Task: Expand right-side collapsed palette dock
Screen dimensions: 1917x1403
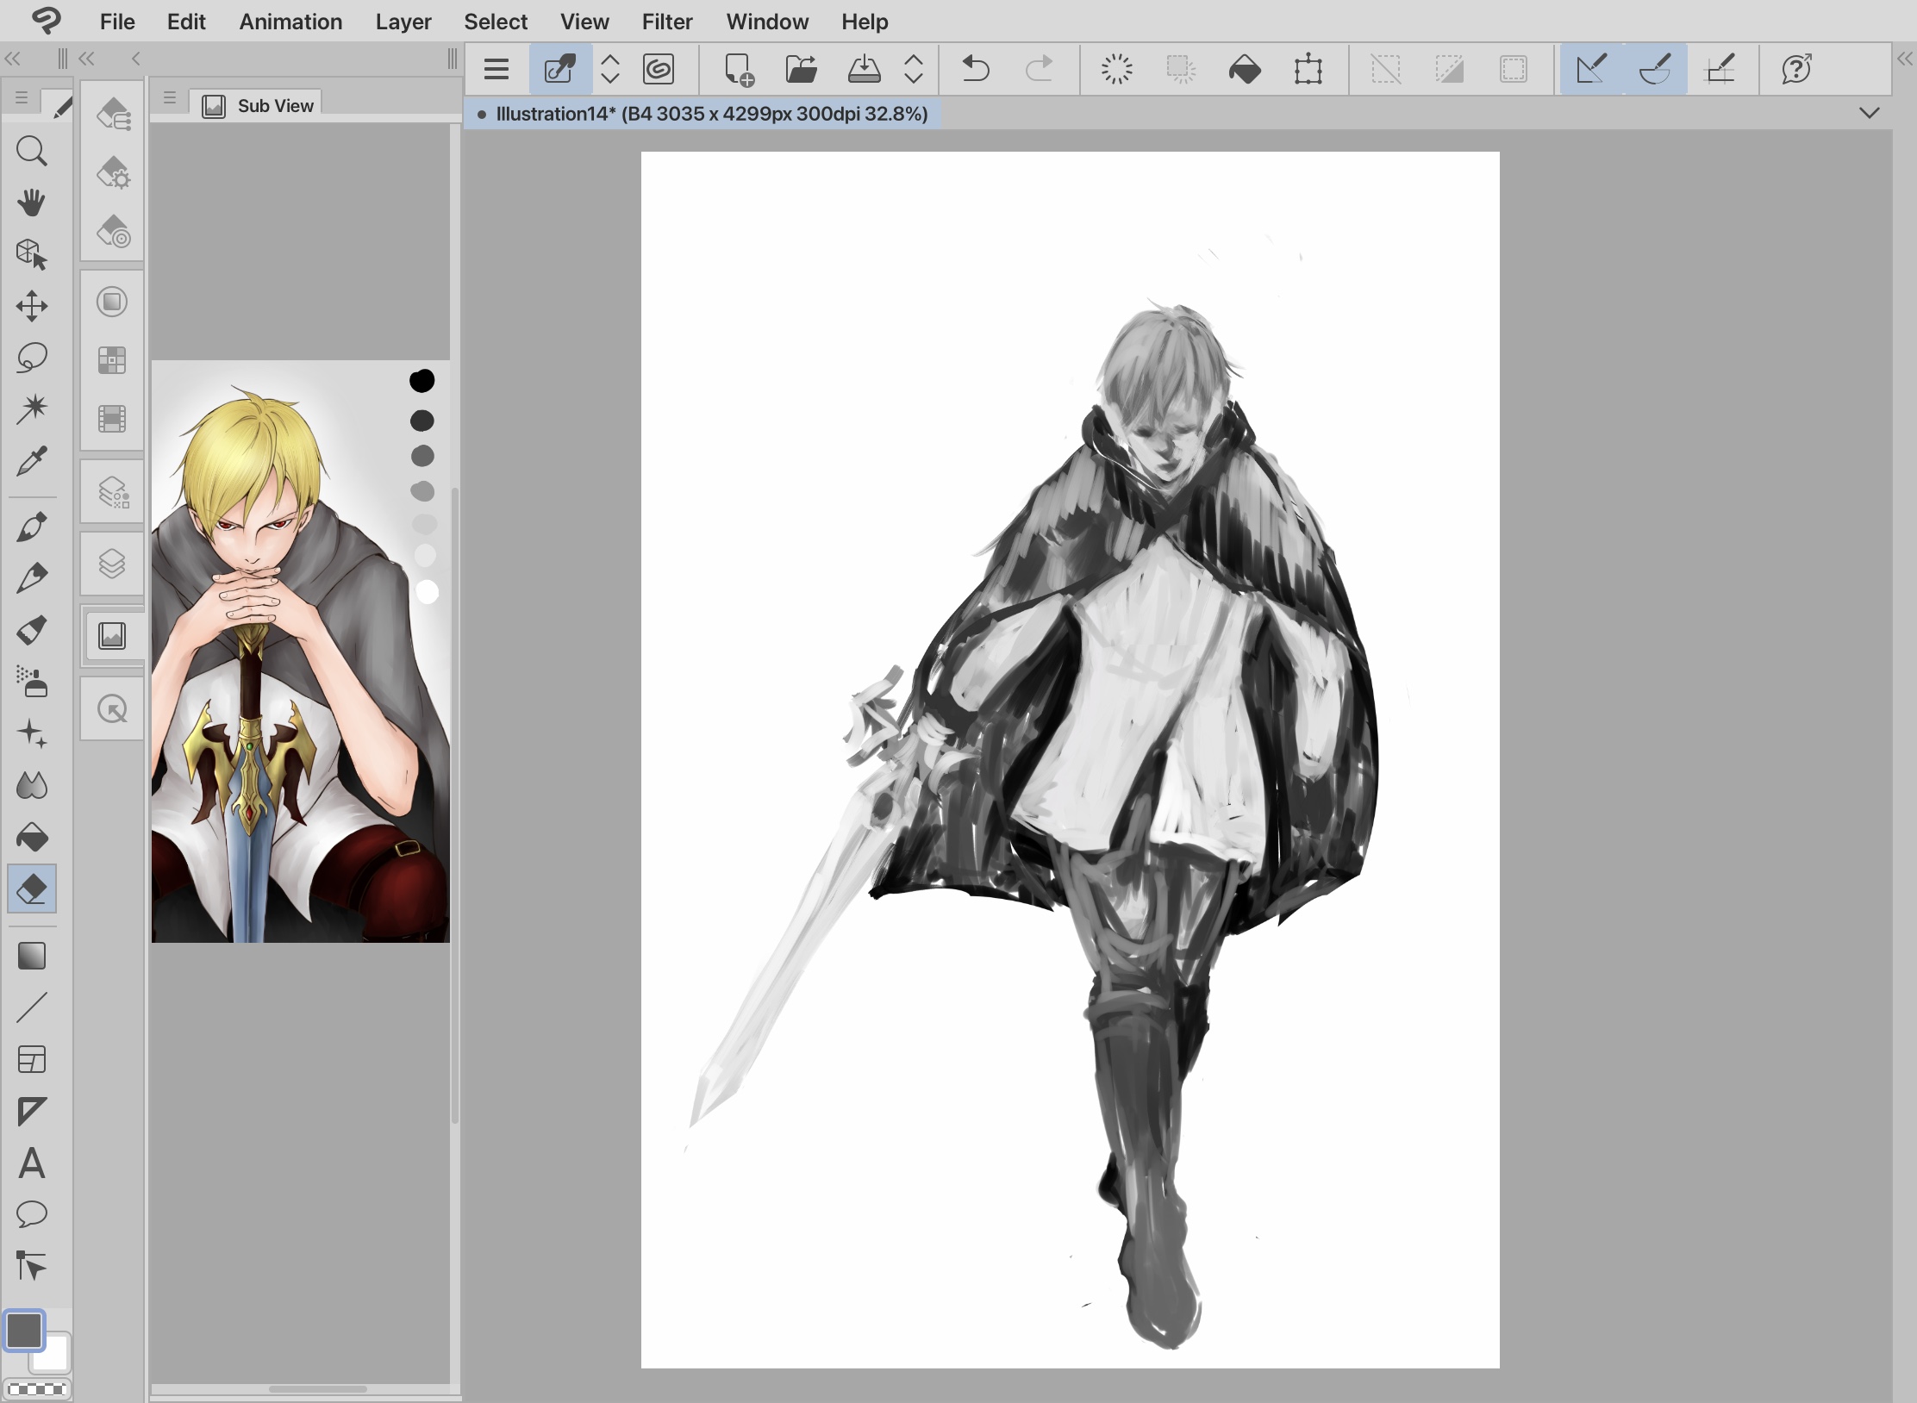Action: coord(1905,59)
